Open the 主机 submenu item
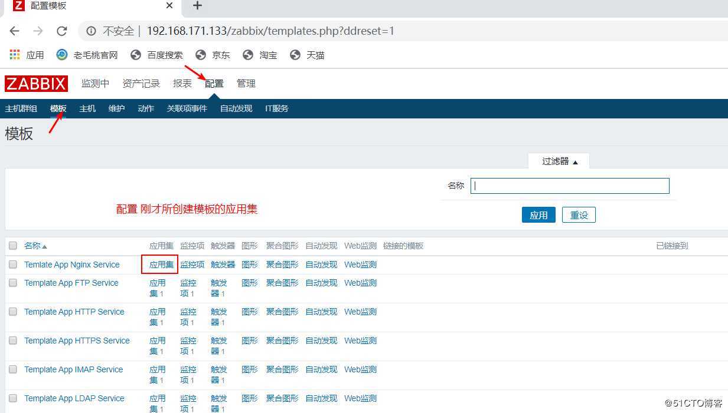The width and height of the screenshot is (728, 413). tap(87, 108)
